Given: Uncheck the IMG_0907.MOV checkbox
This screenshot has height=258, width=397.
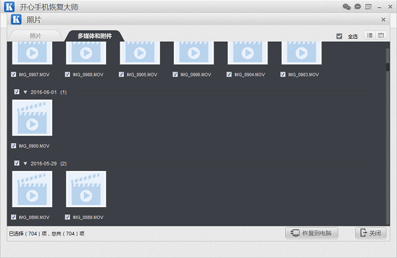Looking at the screenshot, I should [14, 75].
